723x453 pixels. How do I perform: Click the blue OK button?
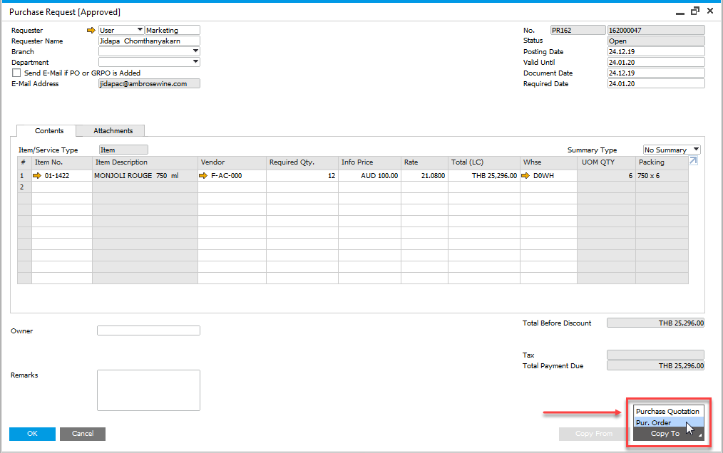tap(32, 434)
